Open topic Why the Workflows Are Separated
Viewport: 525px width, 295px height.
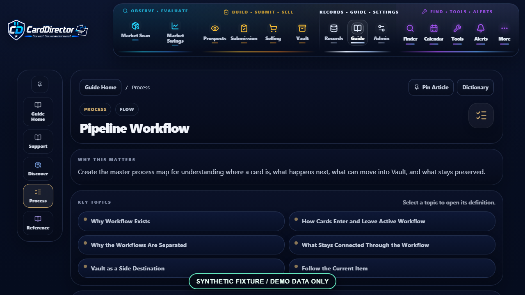pos(181,245)
